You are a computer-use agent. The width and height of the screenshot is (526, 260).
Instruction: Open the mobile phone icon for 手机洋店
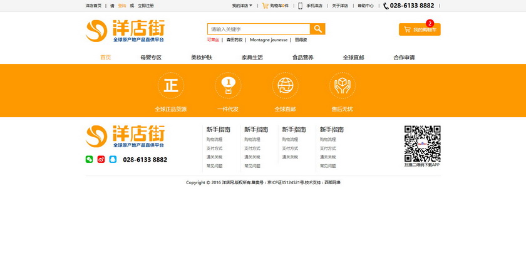tap(300, 6)
